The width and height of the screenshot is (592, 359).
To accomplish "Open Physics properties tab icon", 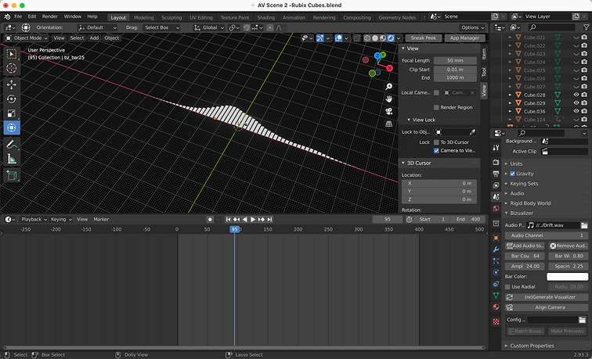I will coord(496,272).
